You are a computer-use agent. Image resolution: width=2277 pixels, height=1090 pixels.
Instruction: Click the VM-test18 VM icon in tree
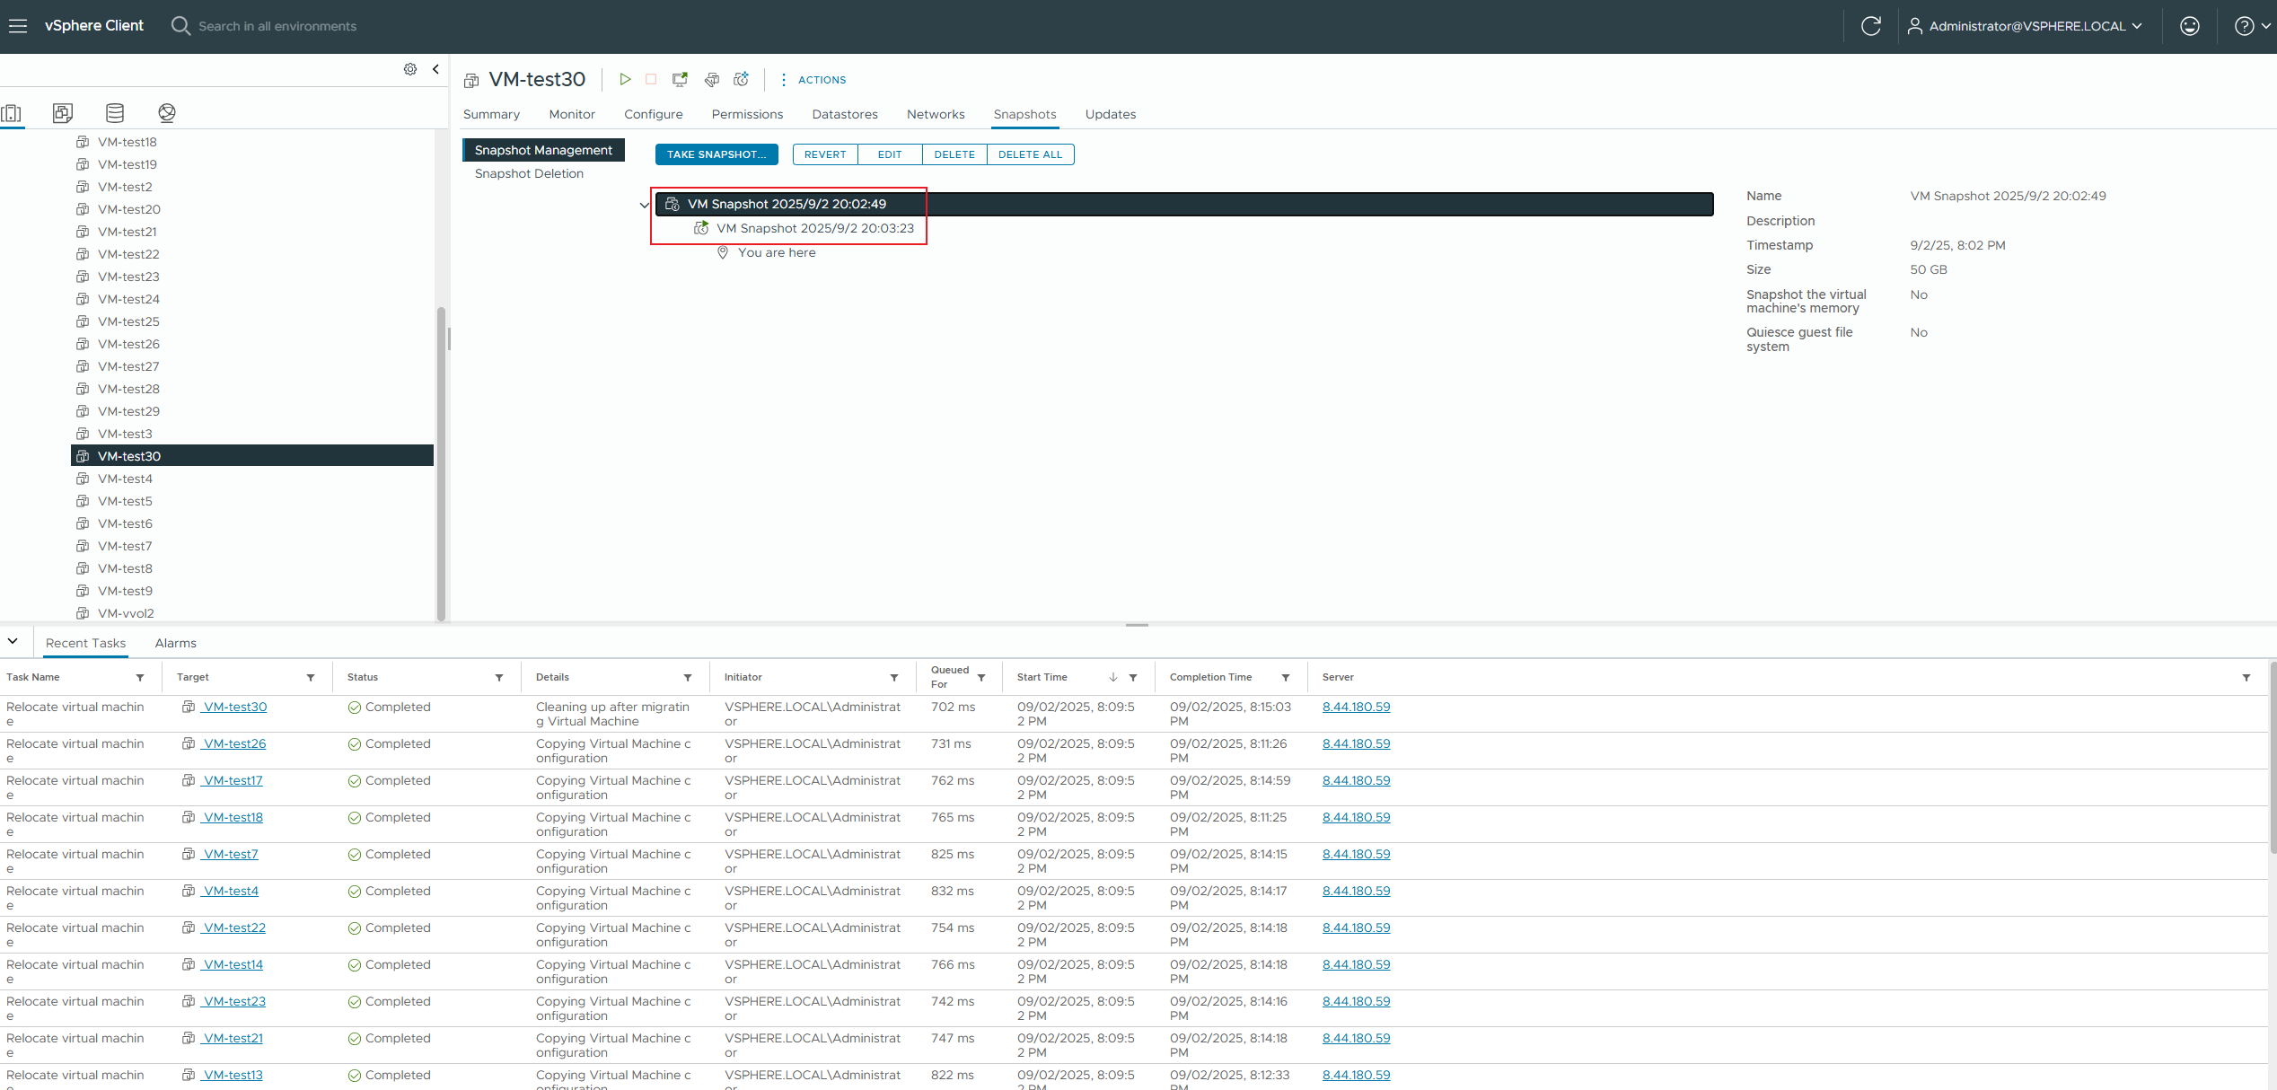(x=83, y=142)
